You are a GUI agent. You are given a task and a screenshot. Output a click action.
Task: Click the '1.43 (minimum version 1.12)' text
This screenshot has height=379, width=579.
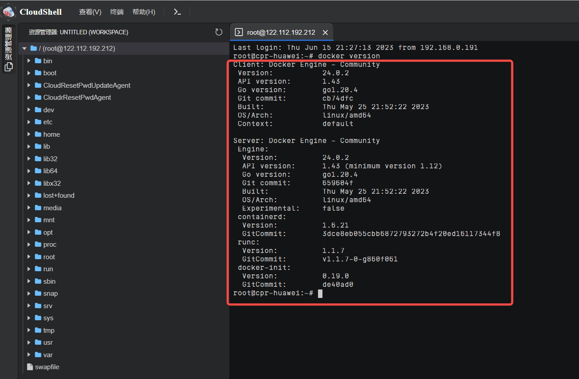tap(382, 166)
